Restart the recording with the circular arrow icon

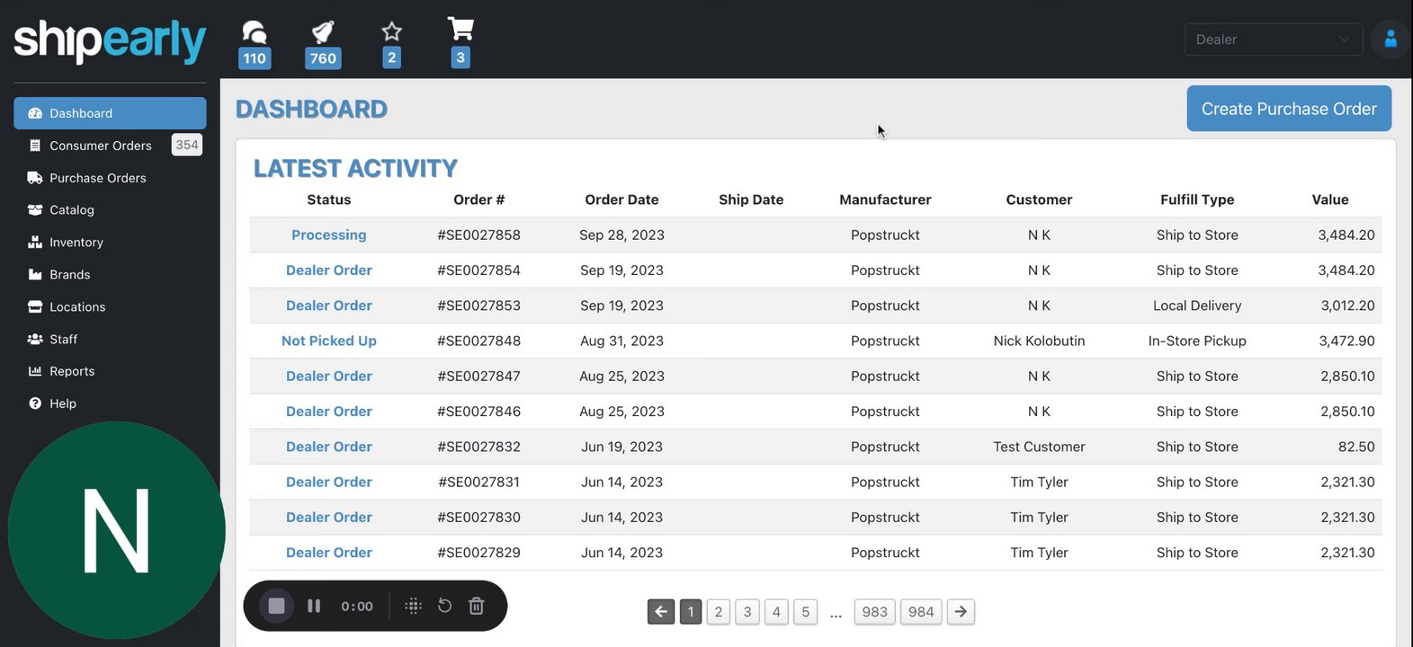click(444, 607)
